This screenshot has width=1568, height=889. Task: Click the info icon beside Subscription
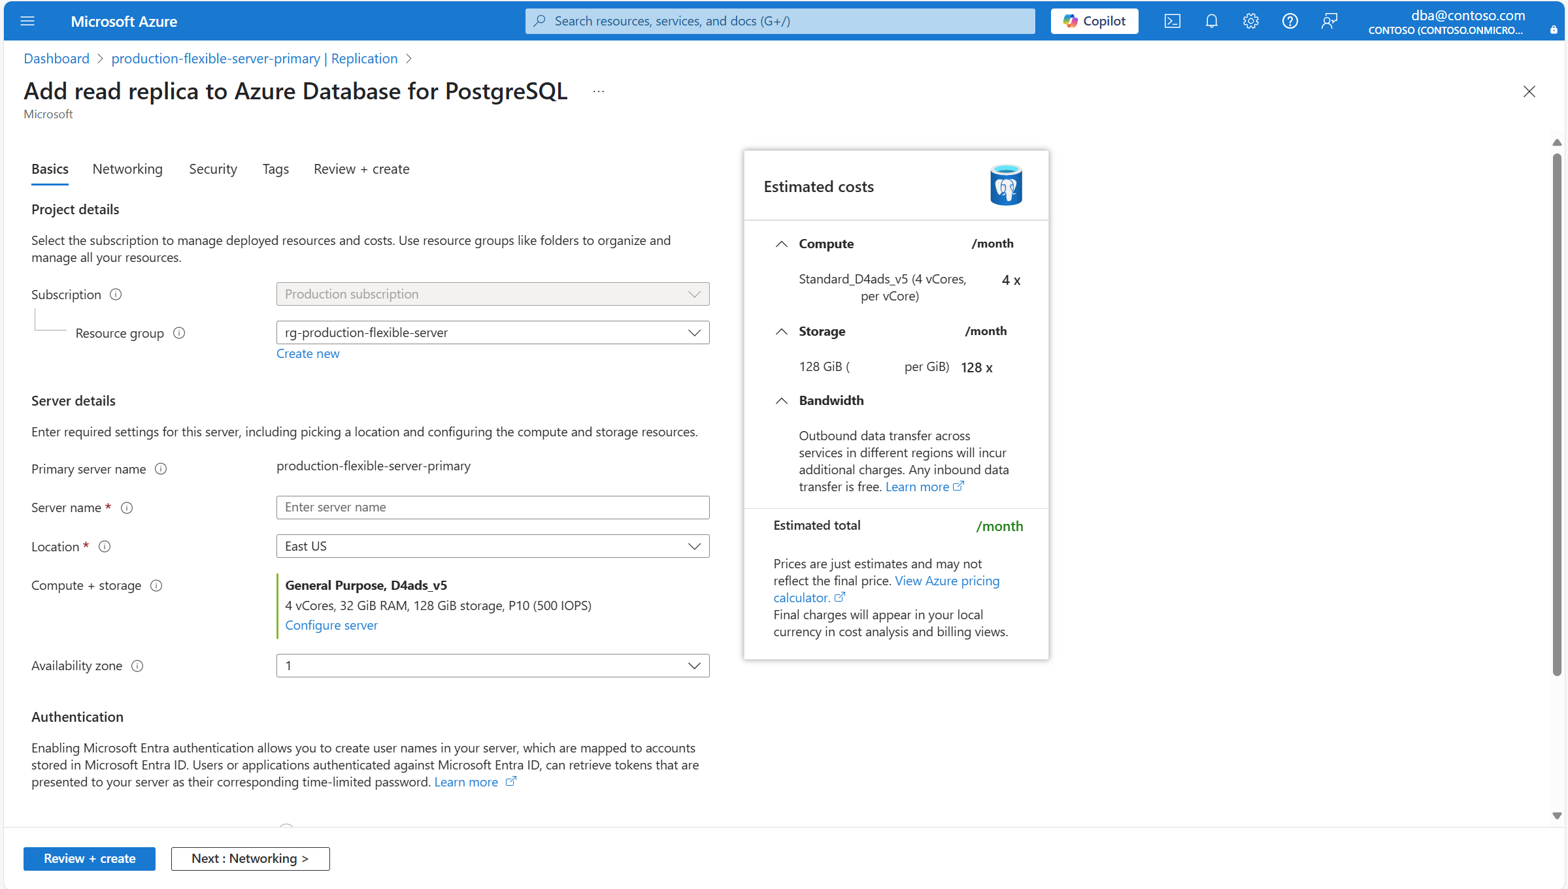116,295
